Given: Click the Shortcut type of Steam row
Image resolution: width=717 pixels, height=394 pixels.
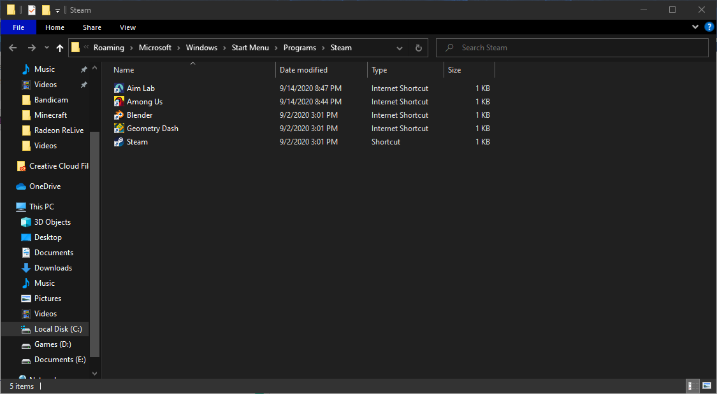Looking at the screenshot, I should [x=386, y=141].
